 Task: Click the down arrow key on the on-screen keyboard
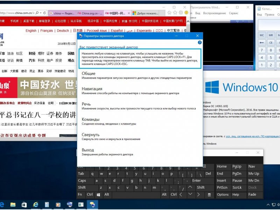[190, 194]
